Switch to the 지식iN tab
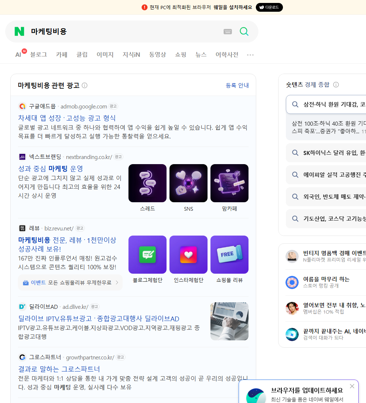Viewport: 366px width, 403px height. (x=131, y=55)
